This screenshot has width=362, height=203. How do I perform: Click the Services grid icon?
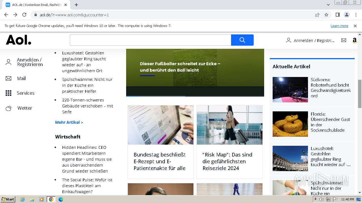click(8, 93)
